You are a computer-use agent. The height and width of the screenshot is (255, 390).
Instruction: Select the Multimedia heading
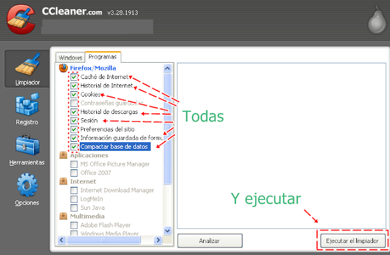(87, 216)
